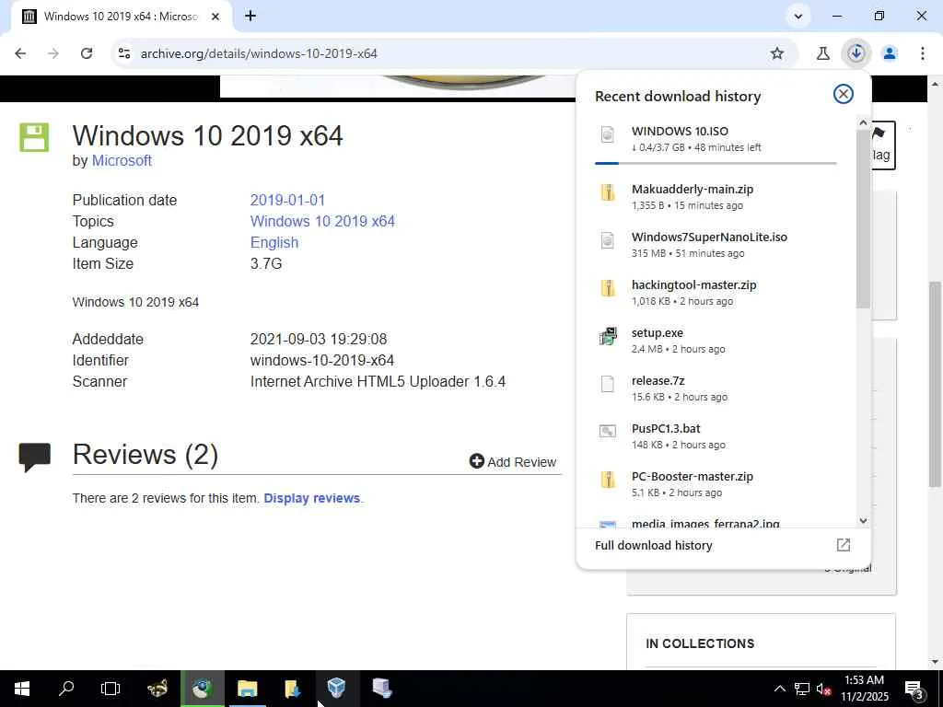This screenshot has width=943, height=707.
Task: Click the taskbar clock 1:53 AM
Action: coord(864,689)
